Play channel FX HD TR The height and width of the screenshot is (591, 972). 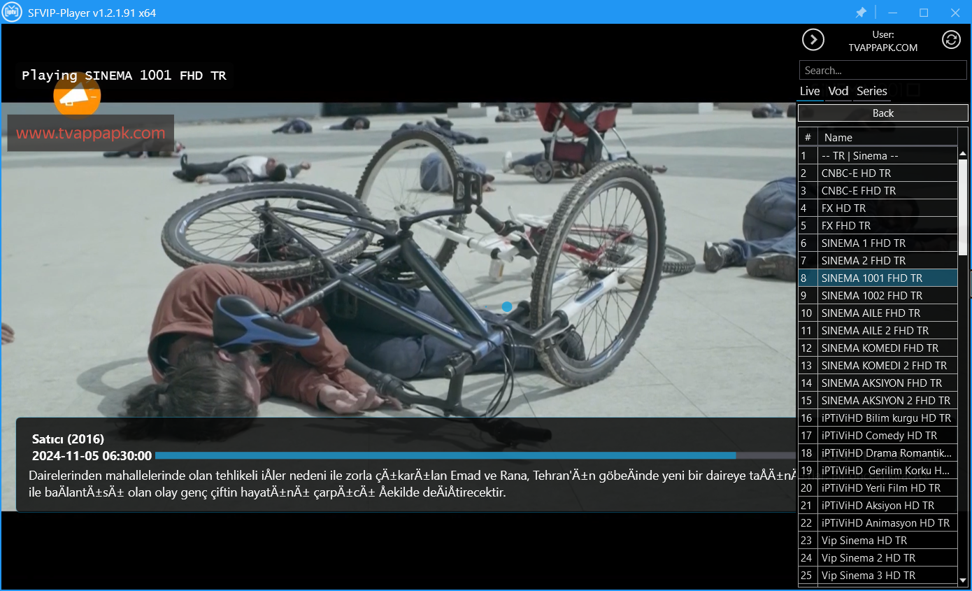[878, 208]
